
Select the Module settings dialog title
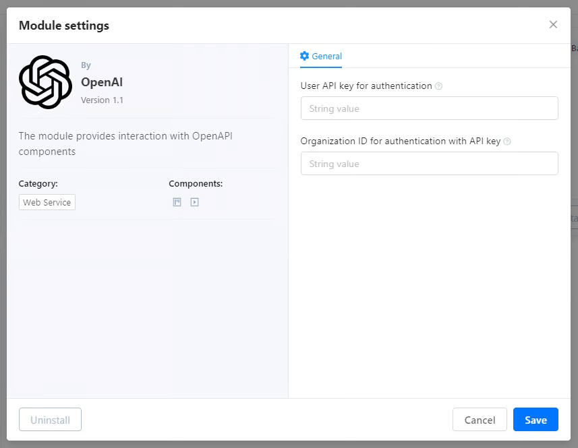(63, 26)
